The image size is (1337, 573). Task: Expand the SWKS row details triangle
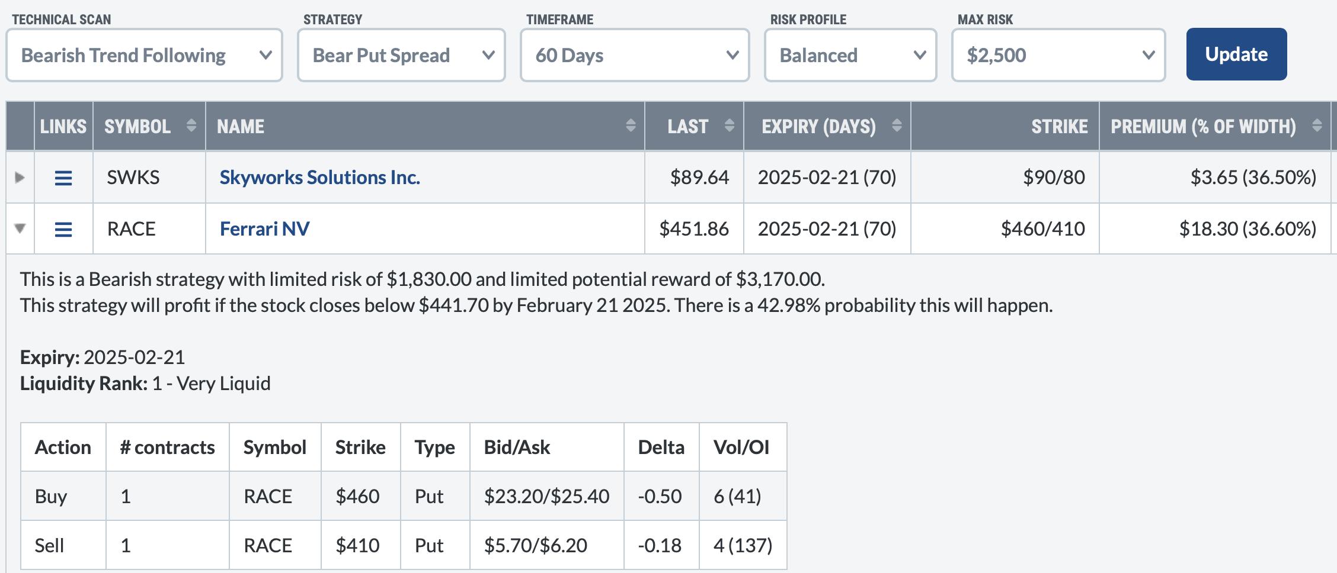point(20,178)
